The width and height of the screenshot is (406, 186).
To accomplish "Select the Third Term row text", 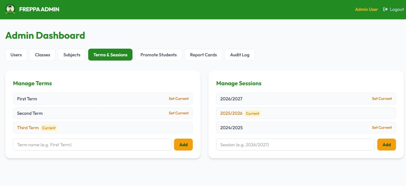I will pyautogui.click(x=28, y=128).
